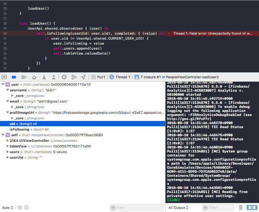Click the Step Out debugger icon
The width and height of the screenshot is (259, 212).
pos(54,77)
